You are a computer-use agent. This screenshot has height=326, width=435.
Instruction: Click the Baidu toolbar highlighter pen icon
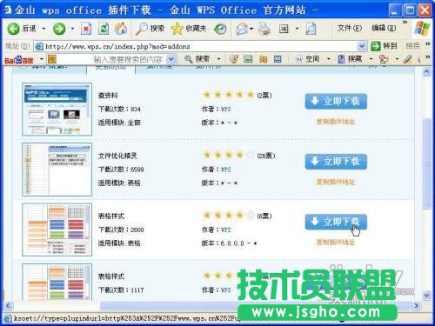(x=408, y=59)
